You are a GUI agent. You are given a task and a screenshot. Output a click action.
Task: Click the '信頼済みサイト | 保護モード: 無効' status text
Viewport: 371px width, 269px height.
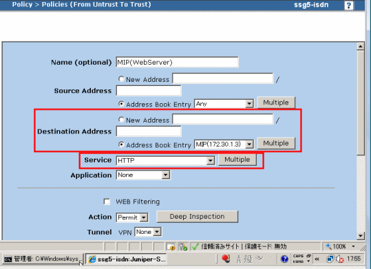click(x=244, y=246)
